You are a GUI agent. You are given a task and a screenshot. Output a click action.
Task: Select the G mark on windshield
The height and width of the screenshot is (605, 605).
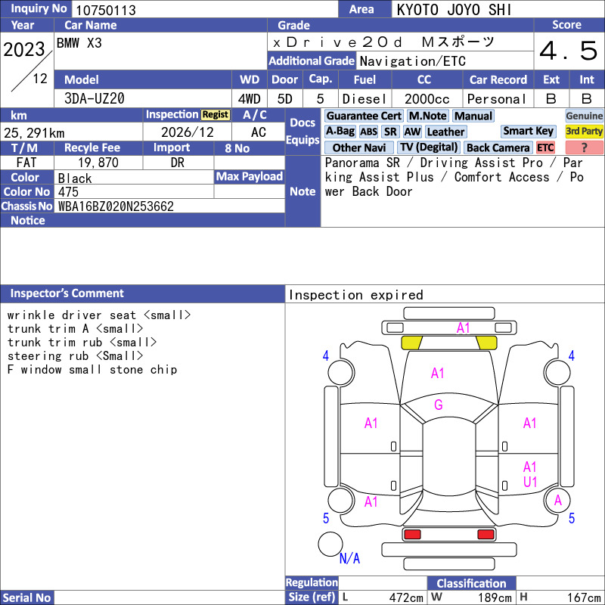[x=439, y=405]
